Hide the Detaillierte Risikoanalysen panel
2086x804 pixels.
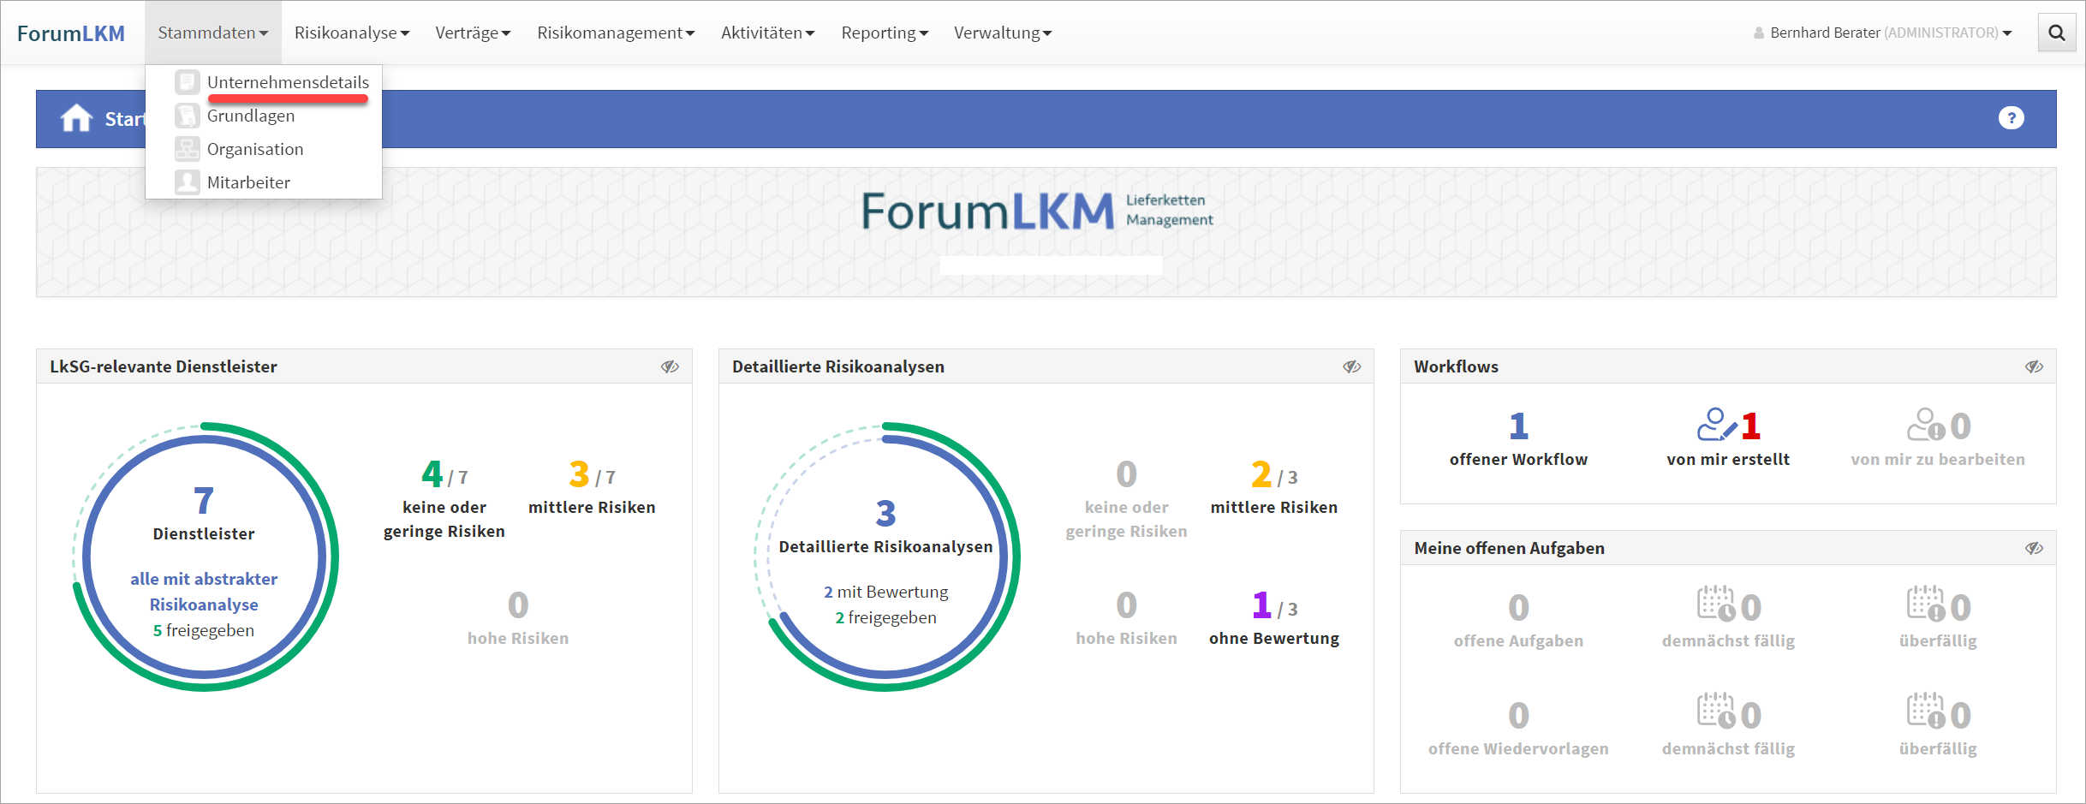click(x=1351, y=366)
